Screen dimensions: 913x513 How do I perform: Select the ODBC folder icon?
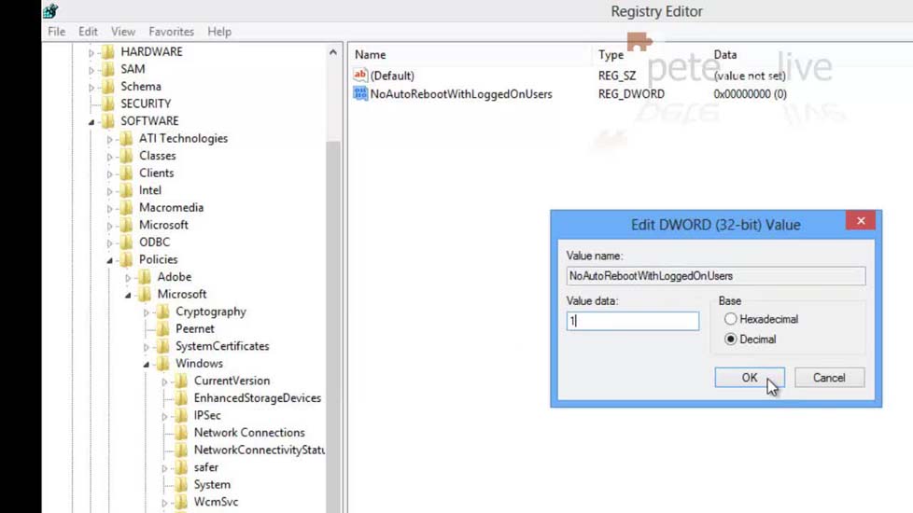tap(126, 242)
